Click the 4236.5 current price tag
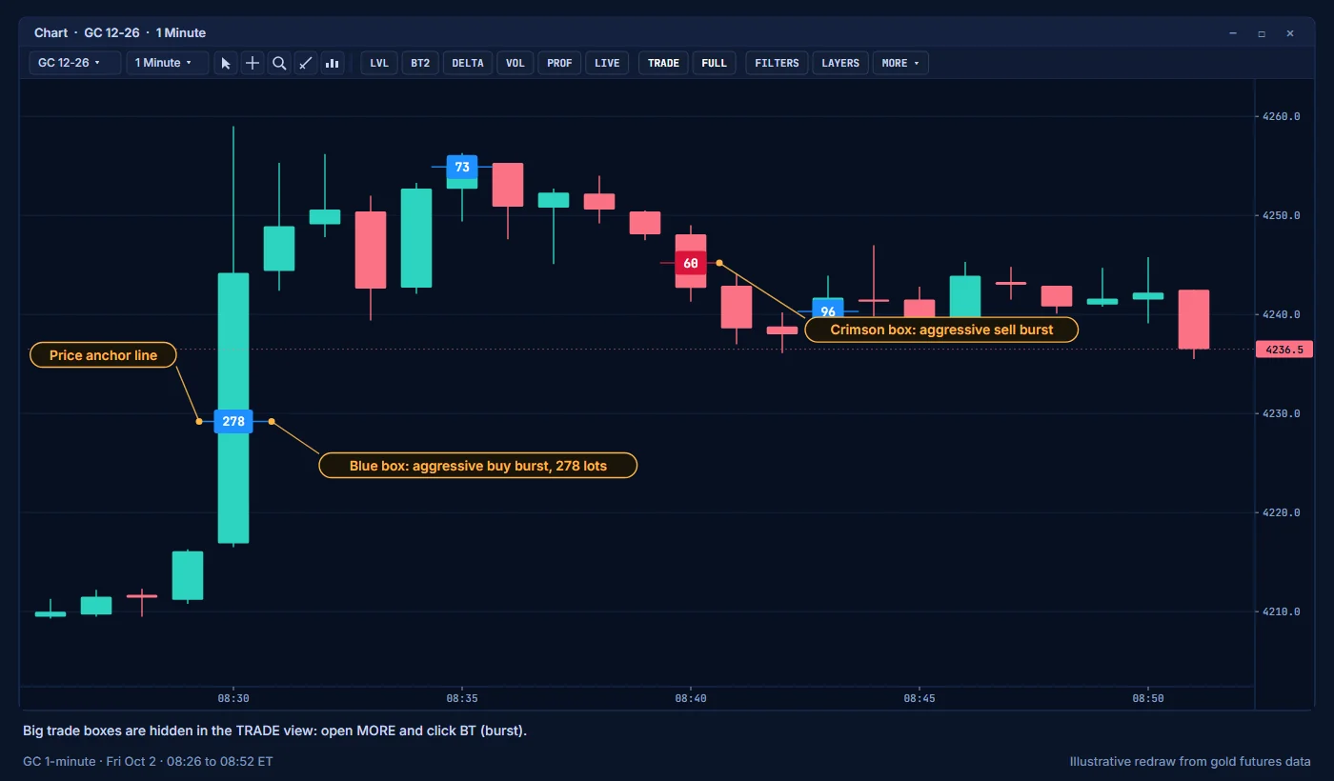The width and height of the screenshot is (1334, 781). click(x=1284, y=350)
